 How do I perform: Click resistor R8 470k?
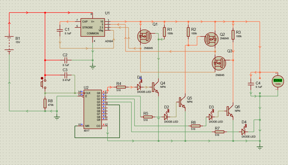tap(45, 104)
